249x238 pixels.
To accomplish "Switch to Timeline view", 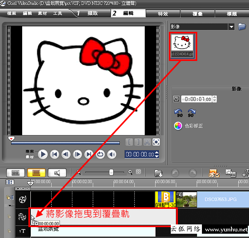I will coord(36,172).
